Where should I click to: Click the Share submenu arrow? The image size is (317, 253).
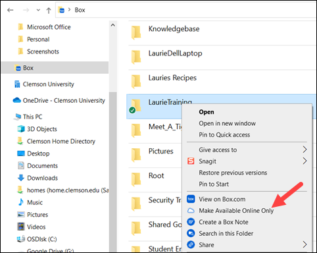coord(305,244)
